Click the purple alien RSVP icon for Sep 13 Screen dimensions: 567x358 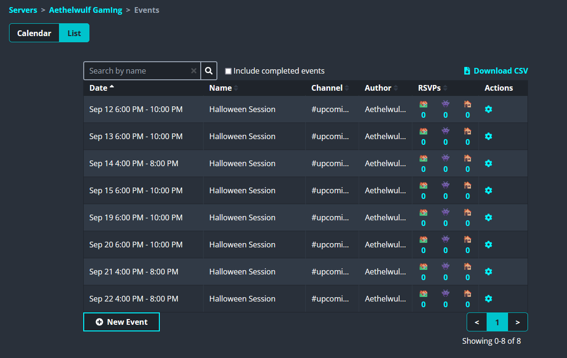(445, 131)
